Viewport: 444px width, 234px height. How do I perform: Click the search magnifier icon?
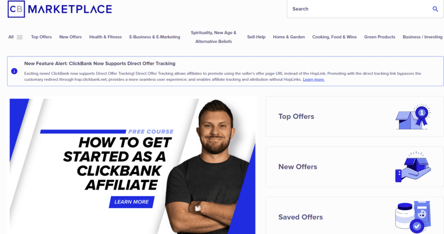pyautogui.click(x=435, y=9)
